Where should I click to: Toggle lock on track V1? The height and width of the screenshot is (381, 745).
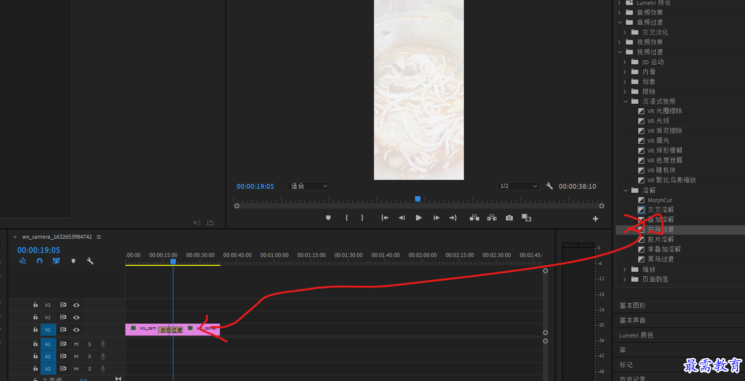point(36,329)
